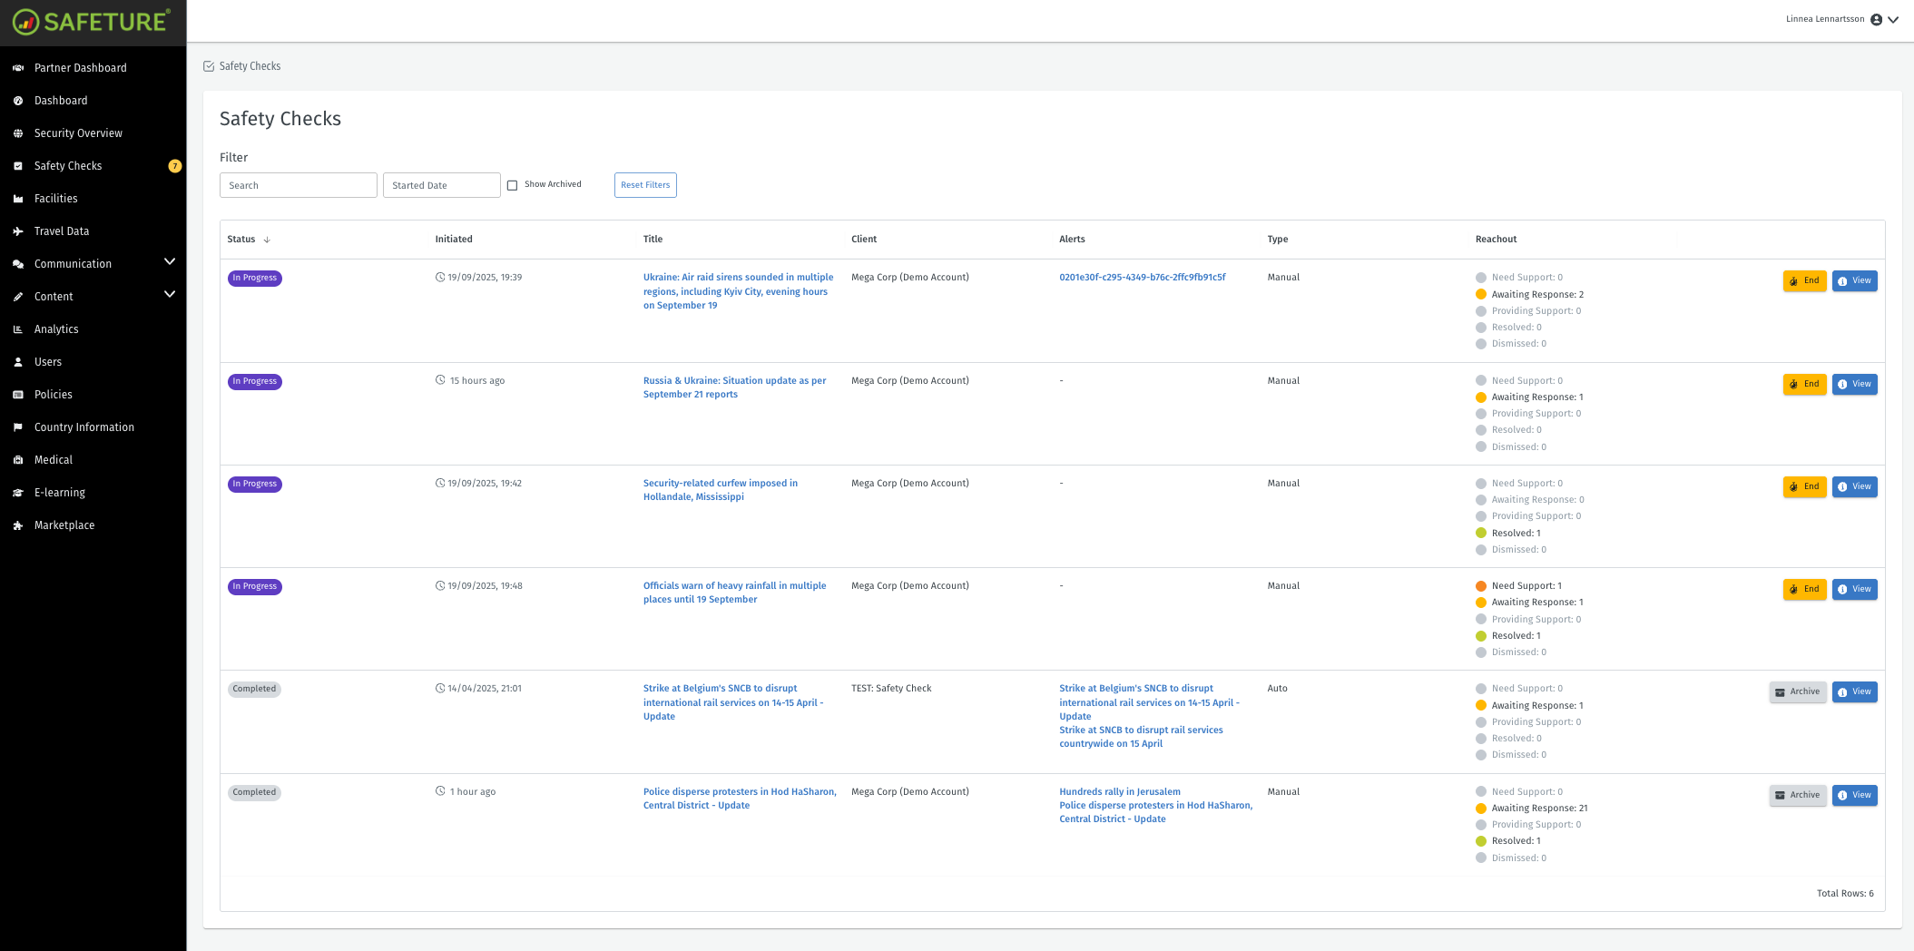Focus the Search filter input field
The height and width of the screenshot is (951, 1914).
click(x=298, y=185)
